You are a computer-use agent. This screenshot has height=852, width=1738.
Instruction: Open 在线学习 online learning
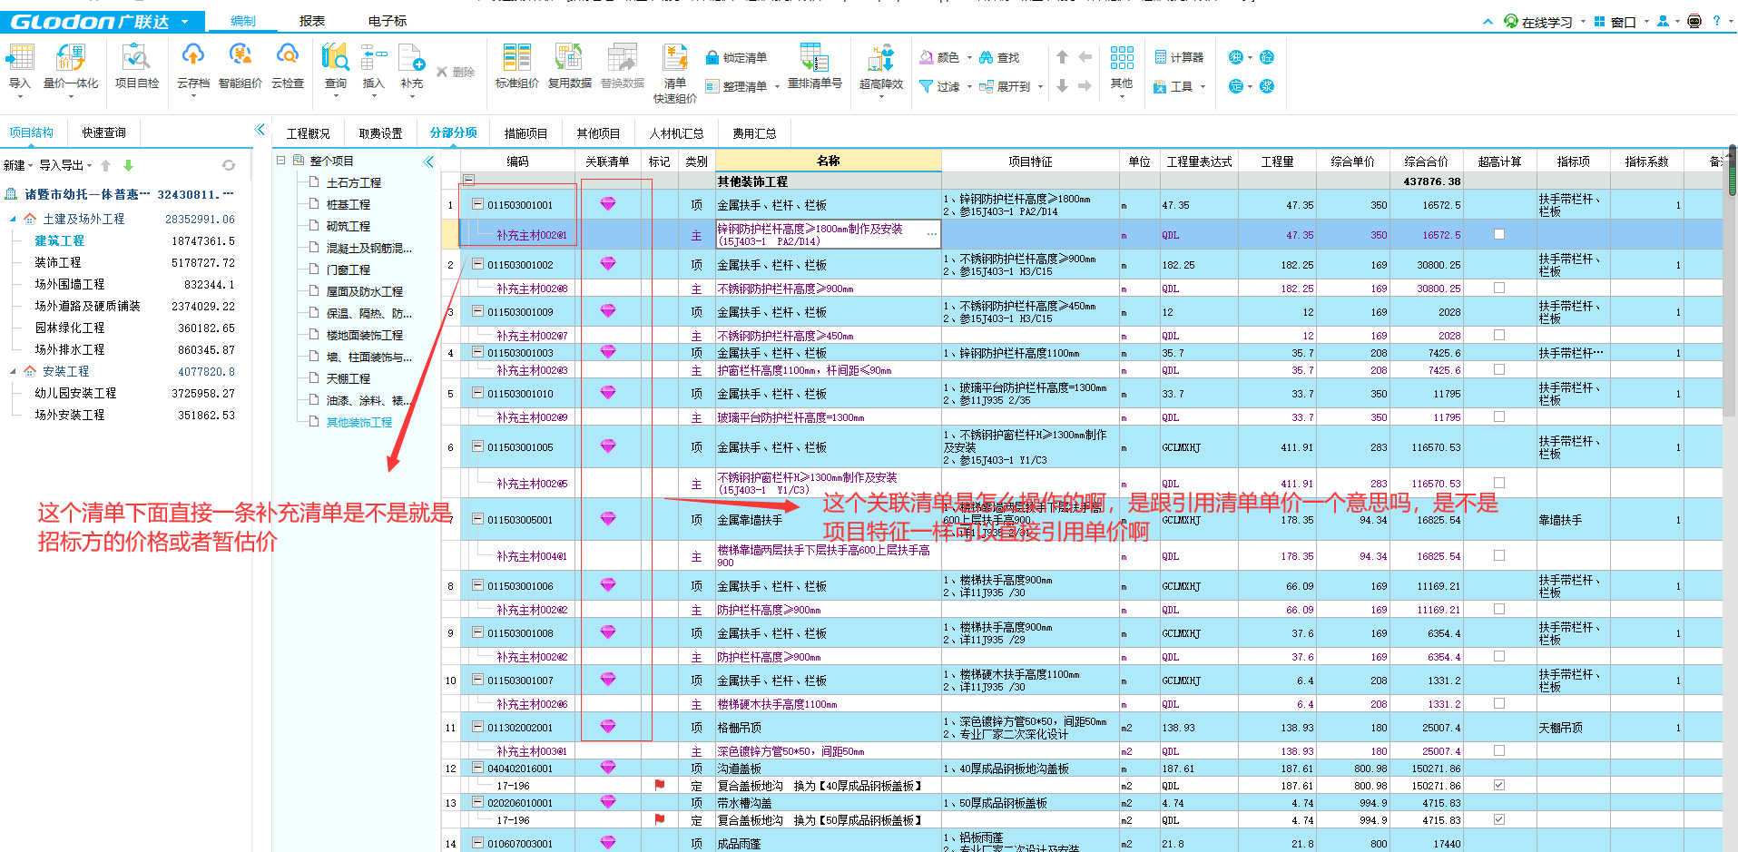(x=1538, y=22)
